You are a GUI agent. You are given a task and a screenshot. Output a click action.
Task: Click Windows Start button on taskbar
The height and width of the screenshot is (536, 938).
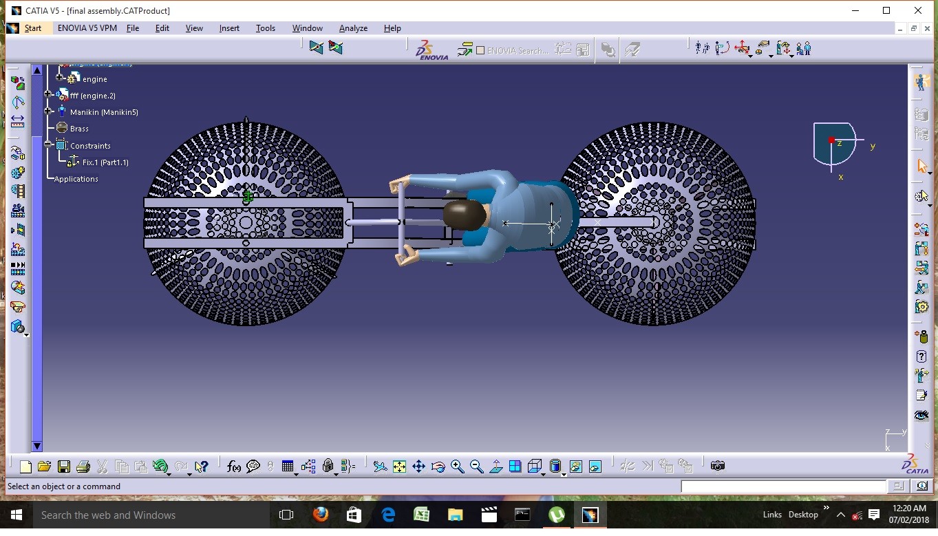[x=16, y=515]
